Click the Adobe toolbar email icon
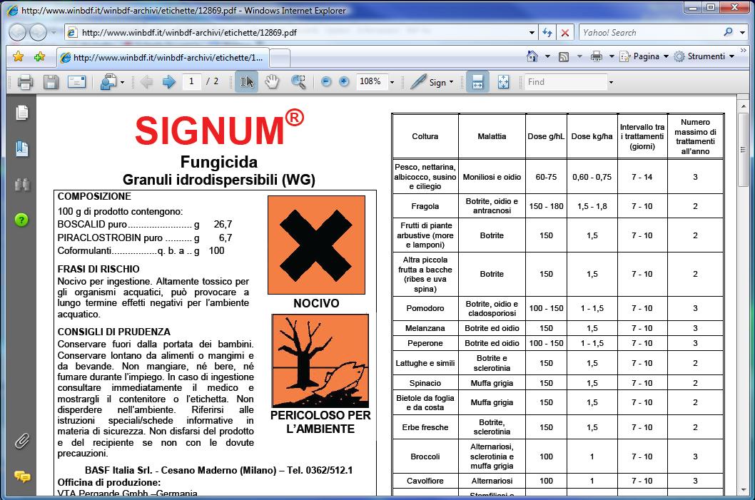The image size is (755, 500). pyautogui.click(x=76, y=82)
